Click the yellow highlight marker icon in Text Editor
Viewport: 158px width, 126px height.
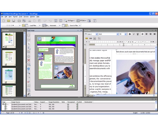coord(86,38)
